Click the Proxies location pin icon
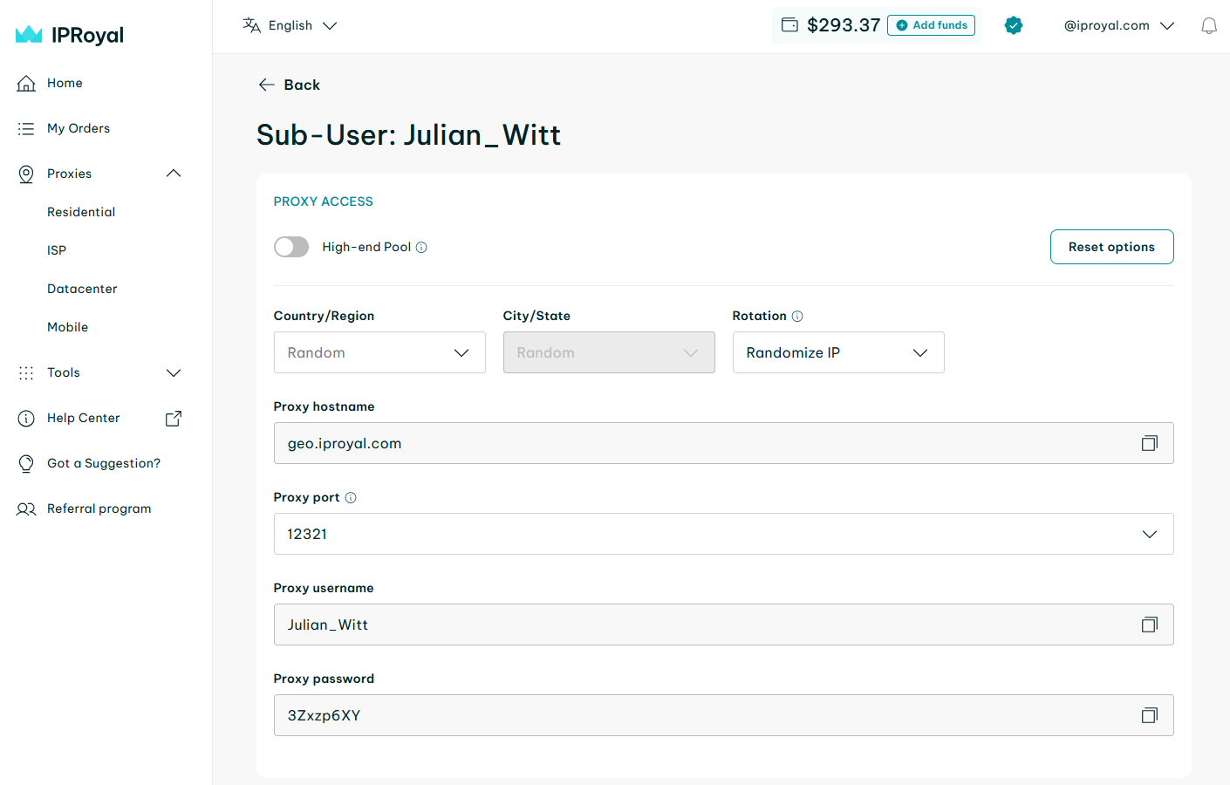This screenshot has width=1230, height=785. point(26,174)
